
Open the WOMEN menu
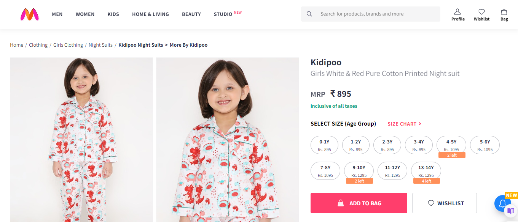click(x=85, y=14)
